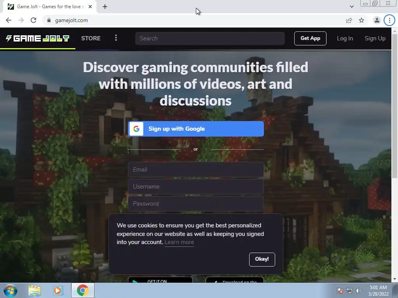Click the page vertical scrollbar thumb
Screen dimensions: 398x298
395,106
